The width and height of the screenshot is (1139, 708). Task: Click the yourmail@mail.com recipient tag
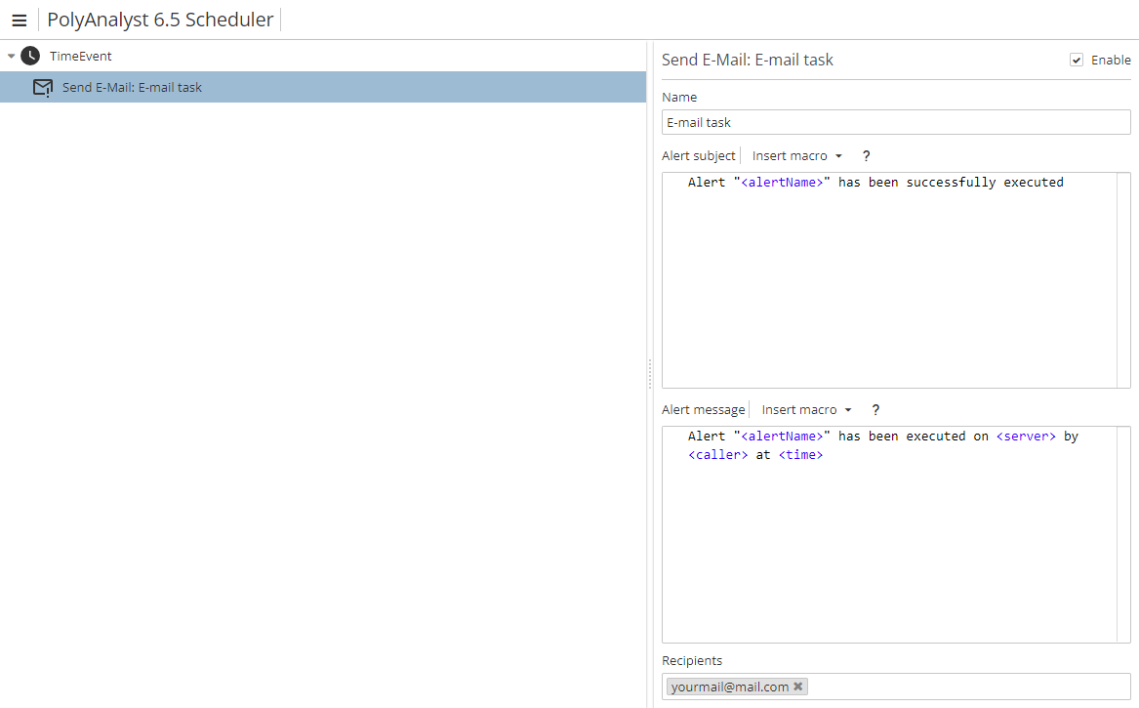click(729, 687)
